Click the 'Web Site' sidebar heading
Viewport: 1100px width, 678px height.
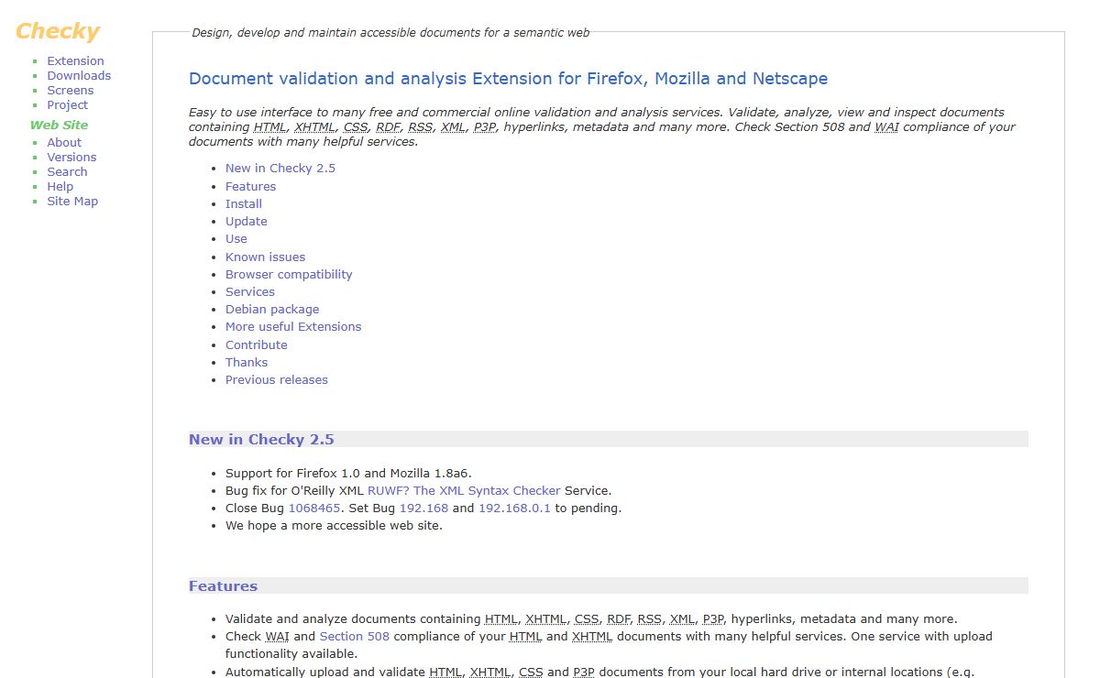coord(59,126)
